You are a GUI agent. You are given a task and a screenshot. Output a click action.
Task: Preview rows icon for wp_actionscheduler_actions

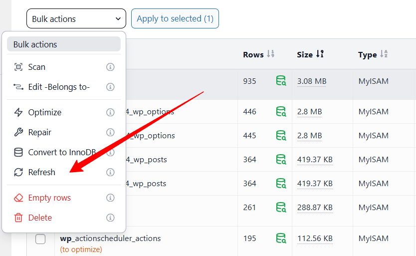[x=281, y=238]
